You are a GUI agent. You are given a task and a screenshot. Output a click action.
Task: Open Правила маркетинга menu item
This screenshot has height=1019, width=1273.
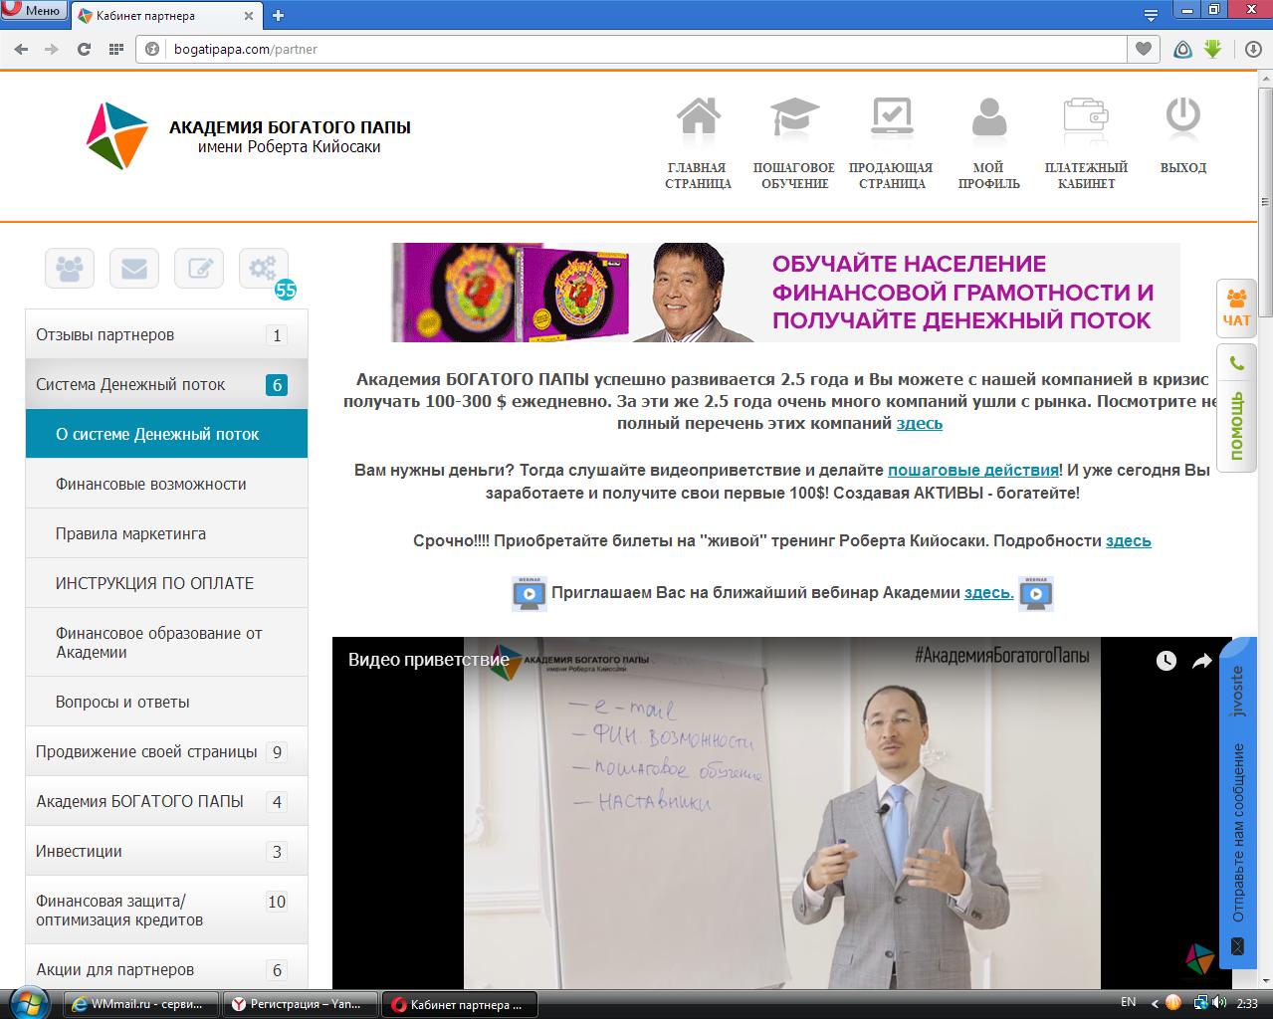[166, 533]
